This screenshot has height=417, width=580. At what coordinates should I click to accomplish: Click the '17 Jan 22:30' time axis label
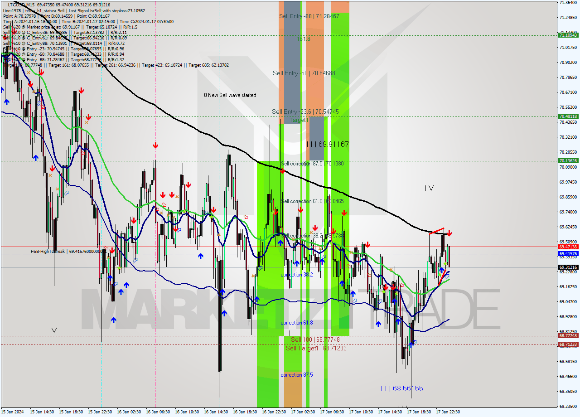coord(448,412)
